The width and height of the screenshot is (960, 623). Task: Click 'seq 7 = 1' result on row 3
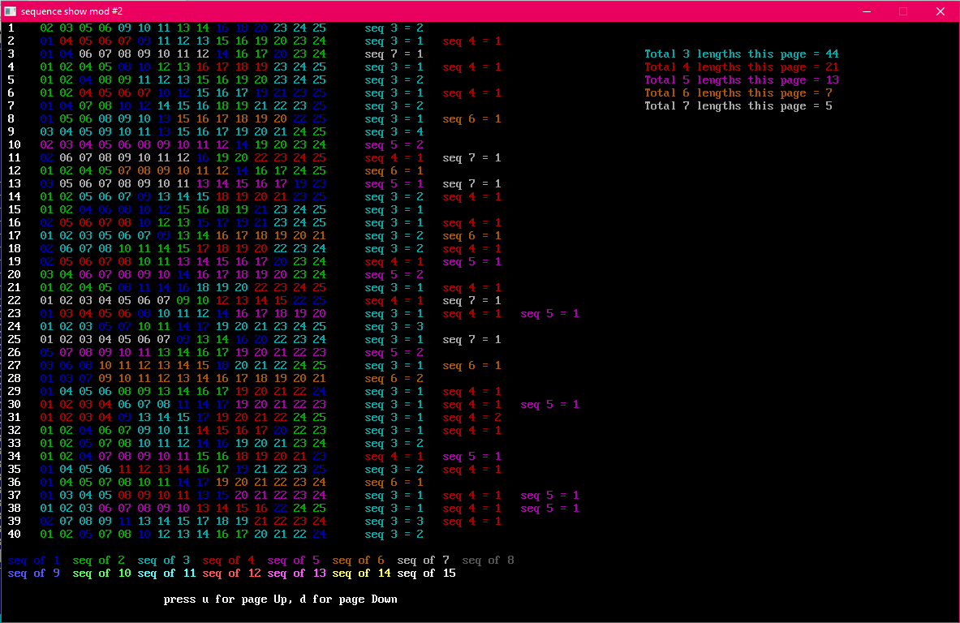click(394, 54)
